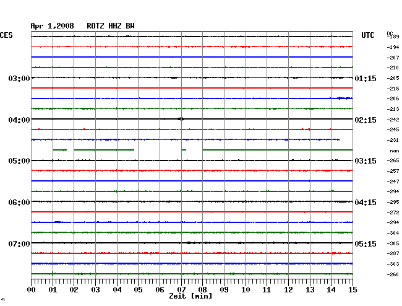The width and height of the screenshot is (402, 306).
Task: Select the station title ROTZ HHZ BW
Action: 111,26
